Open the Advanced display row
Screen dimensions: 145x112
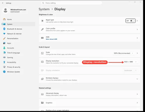click(x=90, y=94)
